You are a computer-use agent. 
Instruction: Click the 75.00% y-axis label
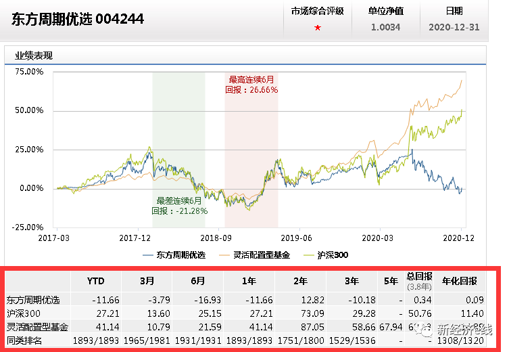pyautogui.click(x=29, y=72)
